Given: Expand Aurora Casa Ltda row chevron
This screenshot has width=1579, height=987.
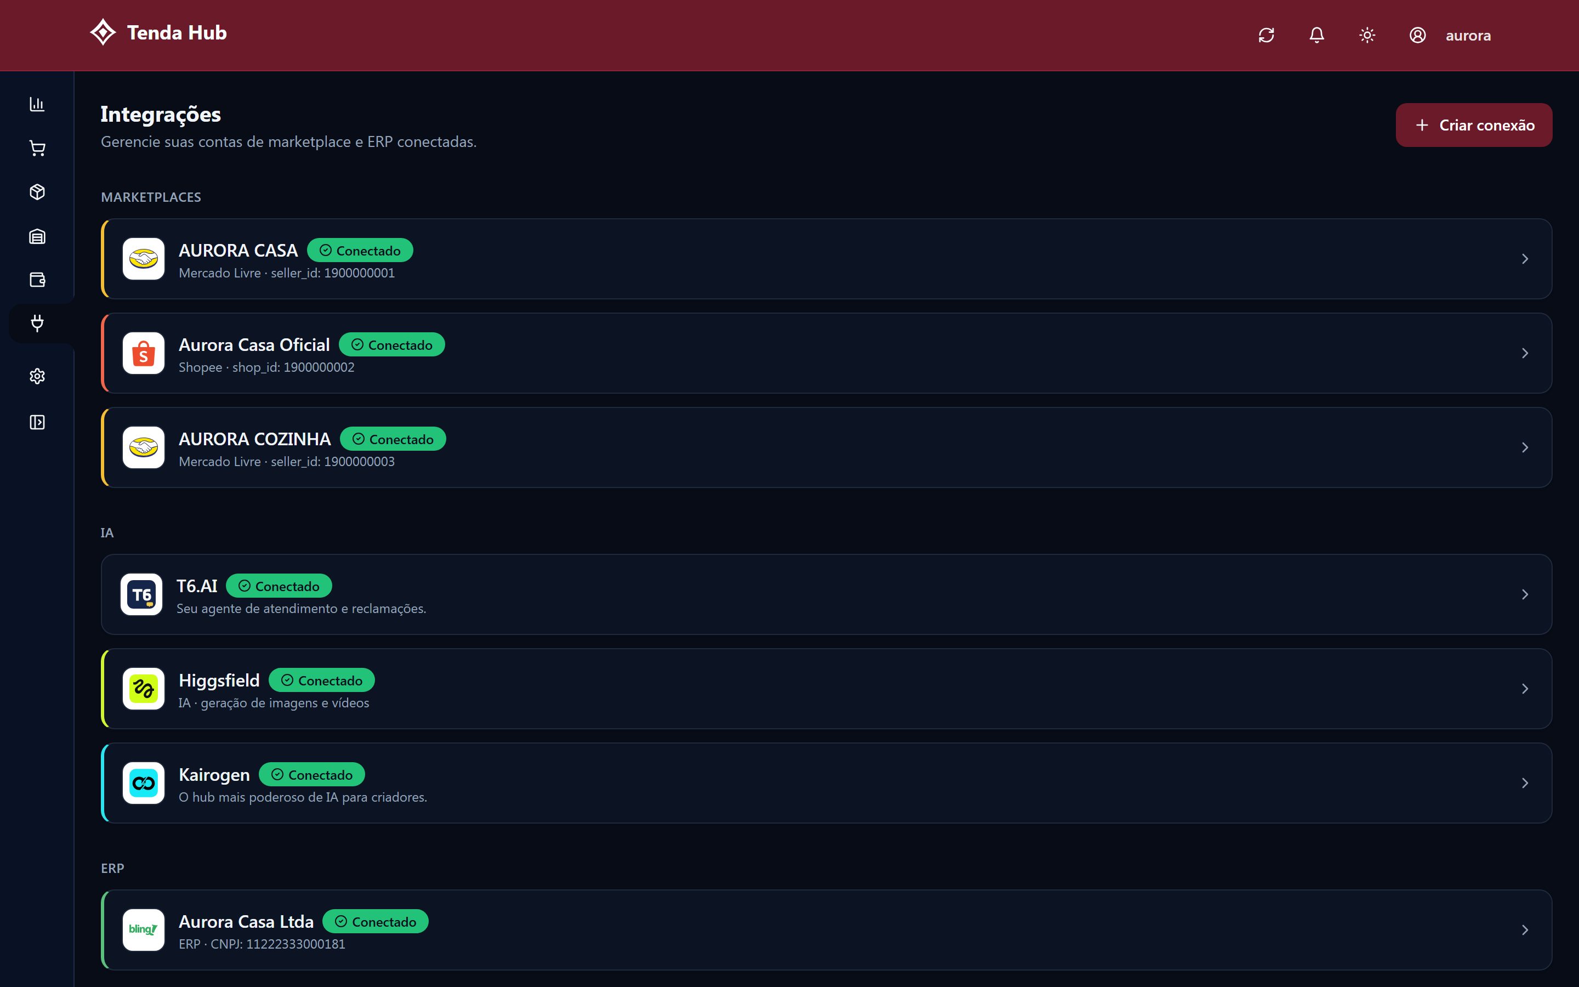Looking at the screenshot, I should (1525, 930).
